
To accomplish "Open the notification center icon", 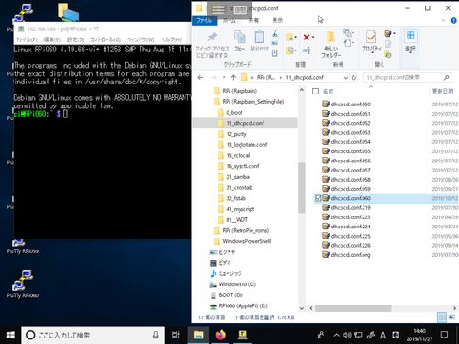I will click(444, 335).
